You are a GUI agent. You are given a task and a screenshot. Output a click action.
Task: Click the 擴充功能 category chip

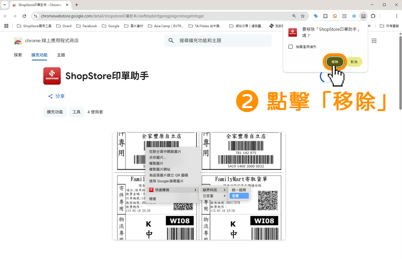click(x=55, y=112)
